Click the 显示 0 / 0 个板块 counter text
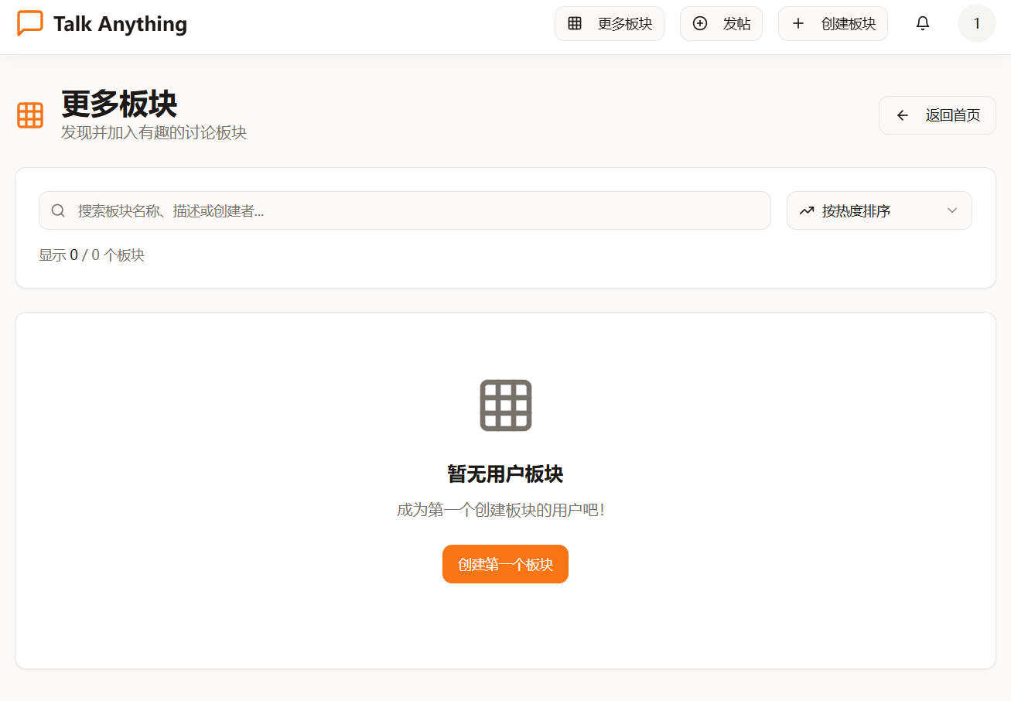Screen dimensions: 1011x701 91,255
